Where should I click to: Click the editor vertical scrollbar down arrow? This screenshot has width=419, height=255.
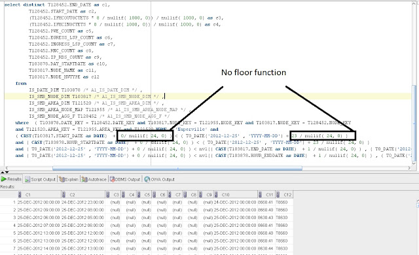(x=414, y=163)
